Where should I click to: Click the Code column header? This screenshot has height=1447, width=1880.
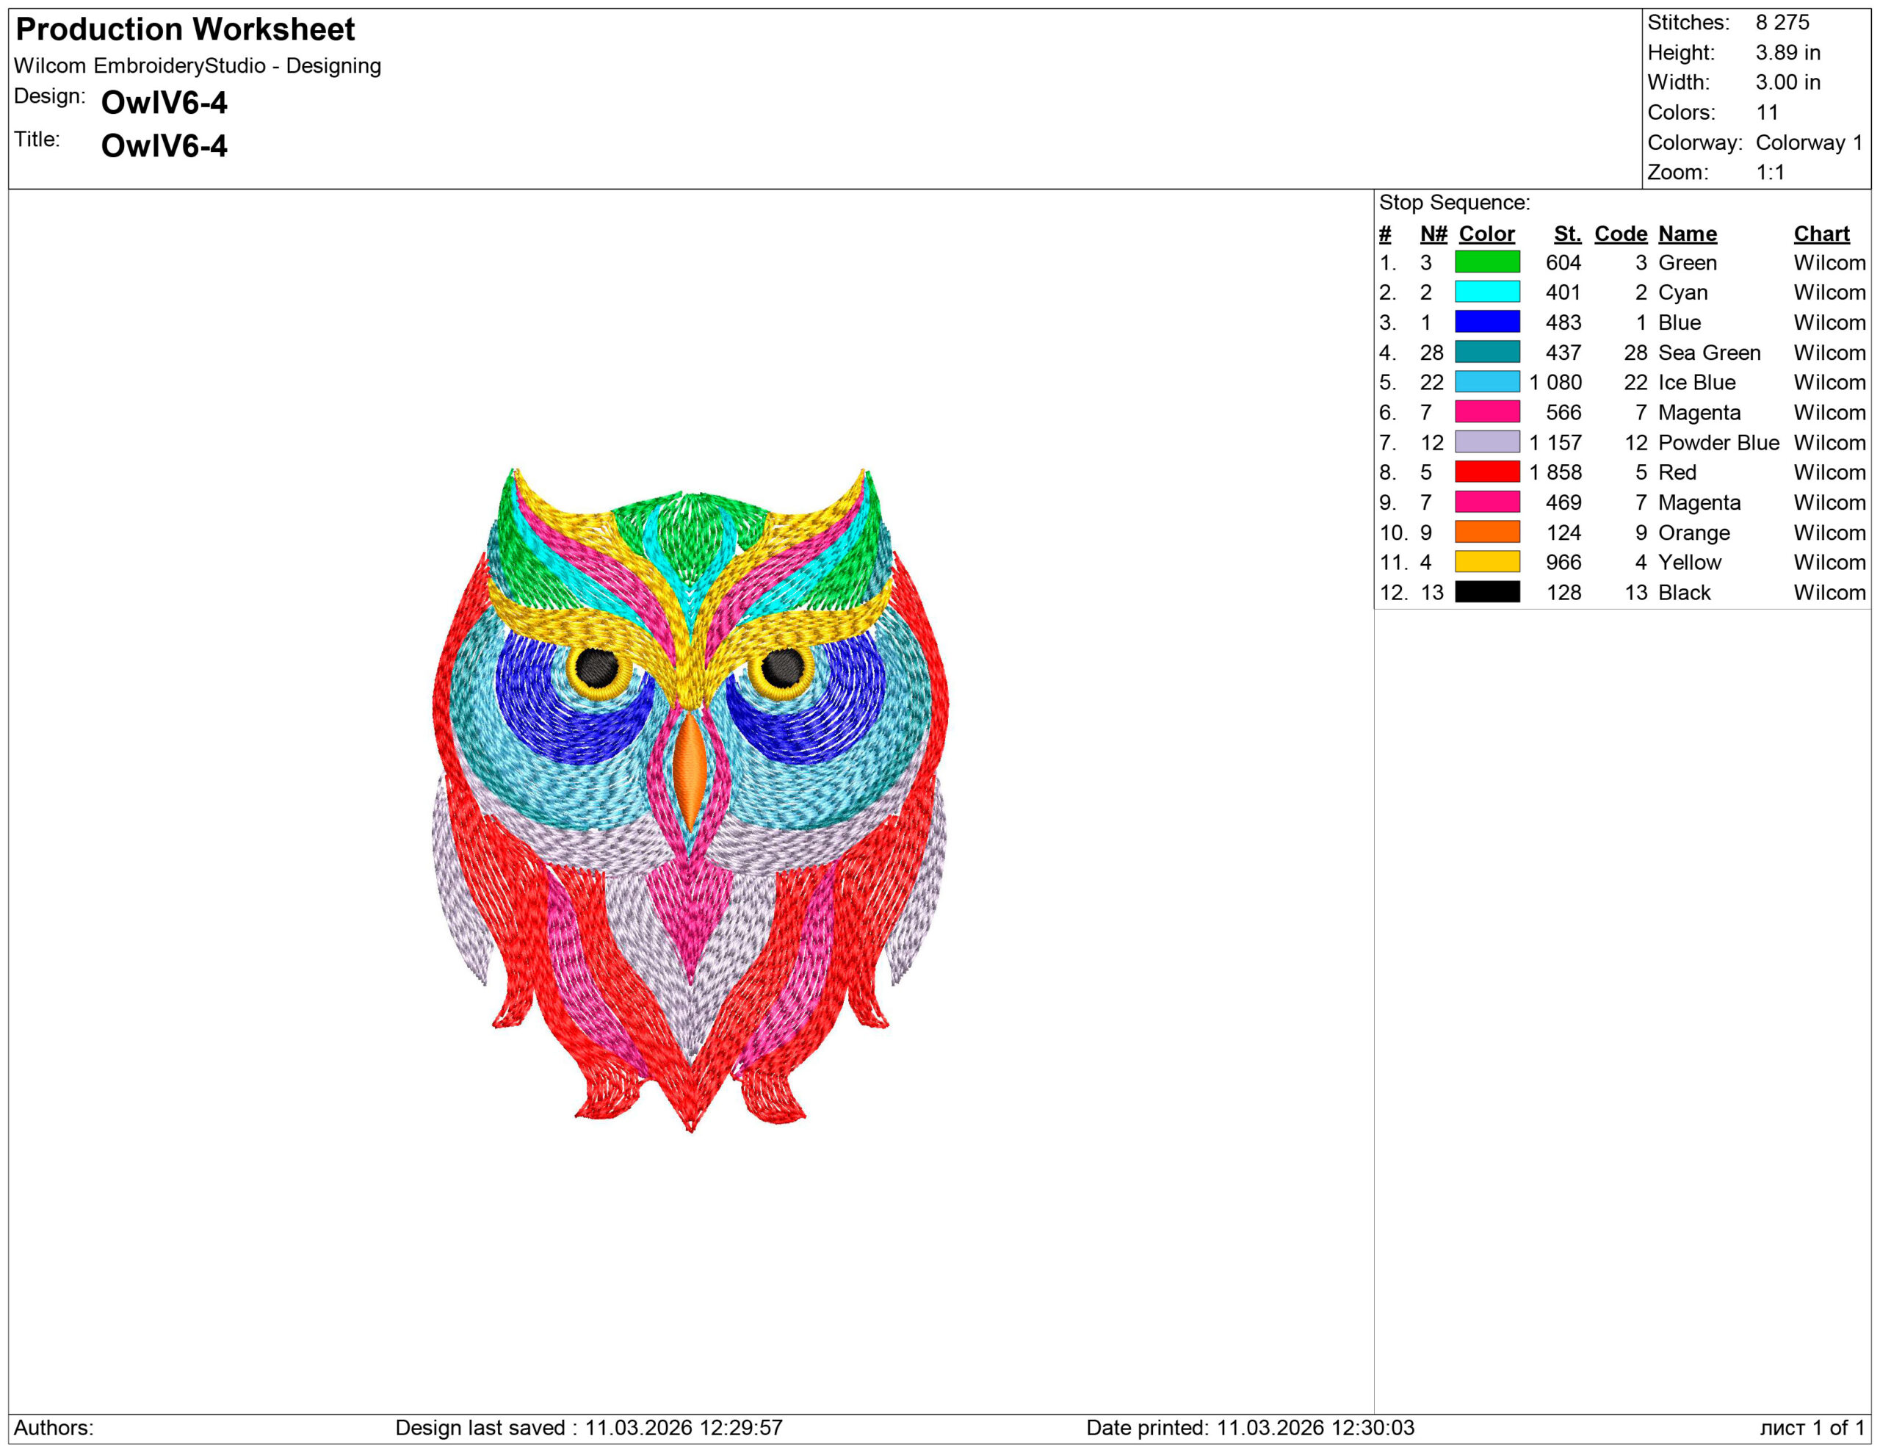pos(1620,234)
